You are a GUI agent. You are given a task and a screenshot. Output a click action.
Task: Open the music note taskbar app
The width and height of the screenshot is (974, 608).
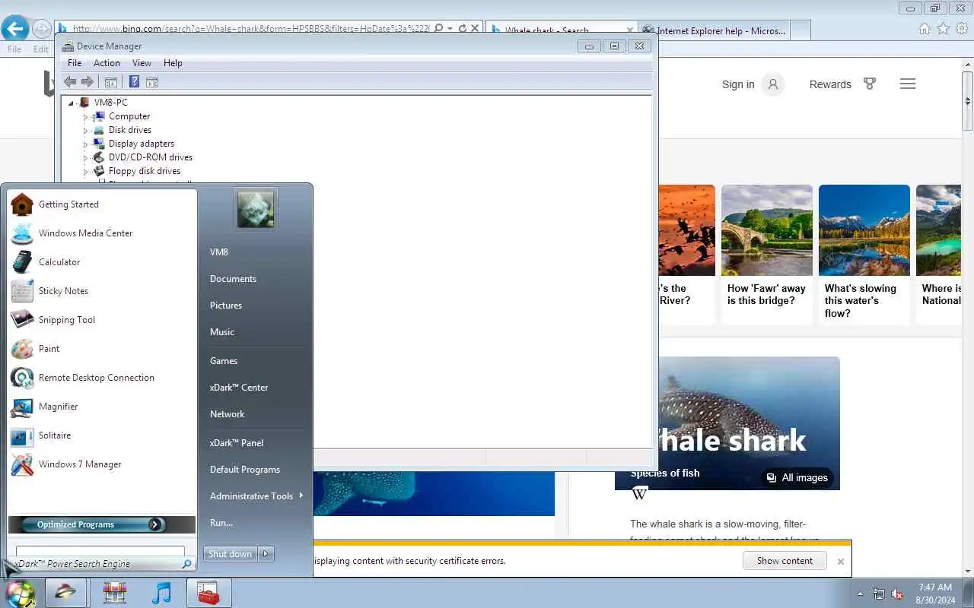(x=161, y=593)
